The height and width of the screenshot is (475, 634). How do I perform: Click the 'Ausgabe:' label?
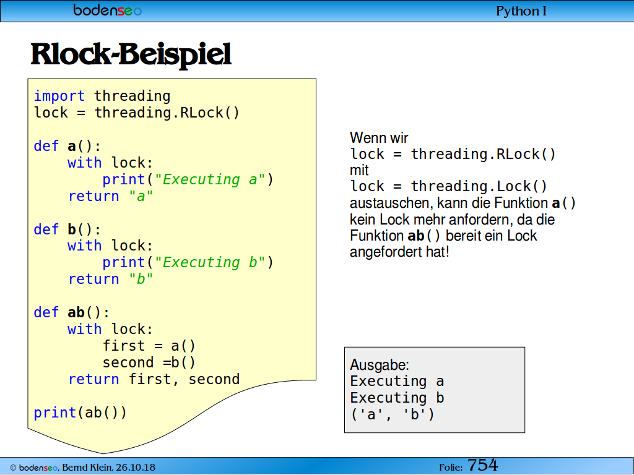point(380,365)
